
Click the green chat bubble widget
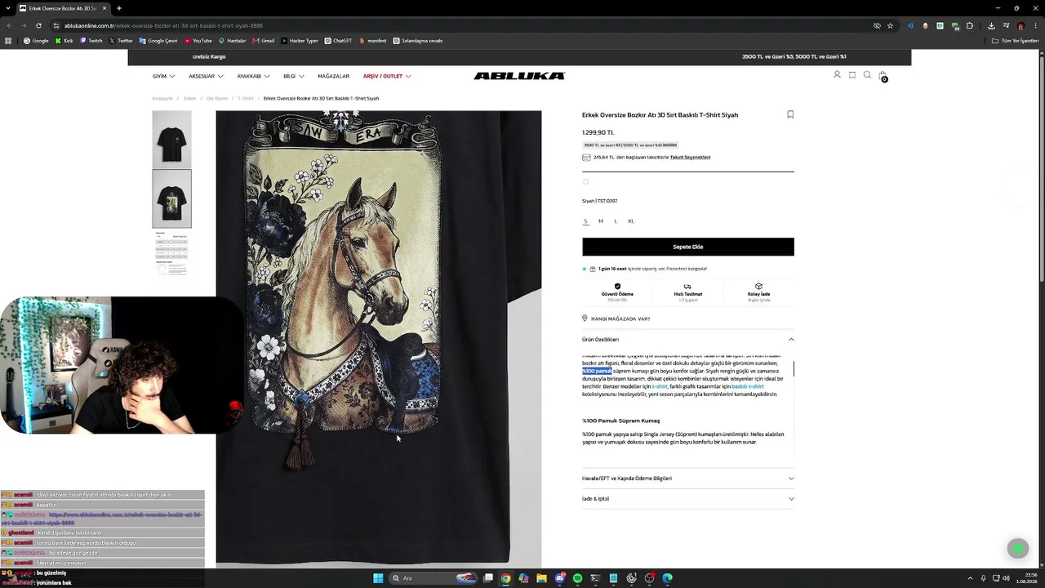[x=1017, y=549]
